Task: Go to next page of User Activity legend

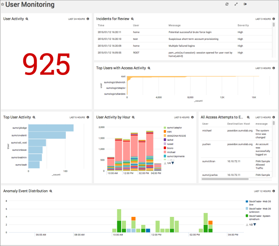Action: [x=173, y=163]
